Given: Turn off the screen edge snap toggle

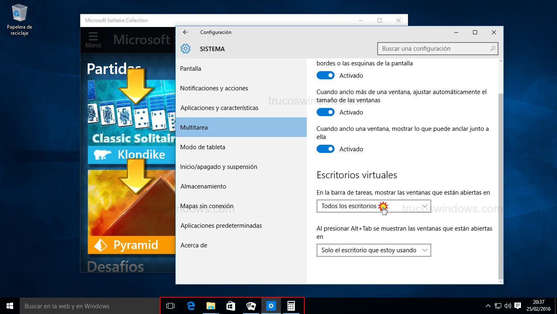Looking at the screenshot, I should point(326,76).
